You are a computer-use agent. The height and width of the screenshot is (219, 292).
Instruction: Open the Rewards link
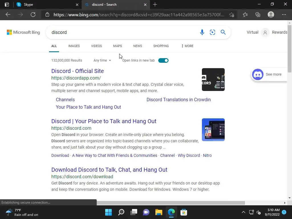[279, 32]
